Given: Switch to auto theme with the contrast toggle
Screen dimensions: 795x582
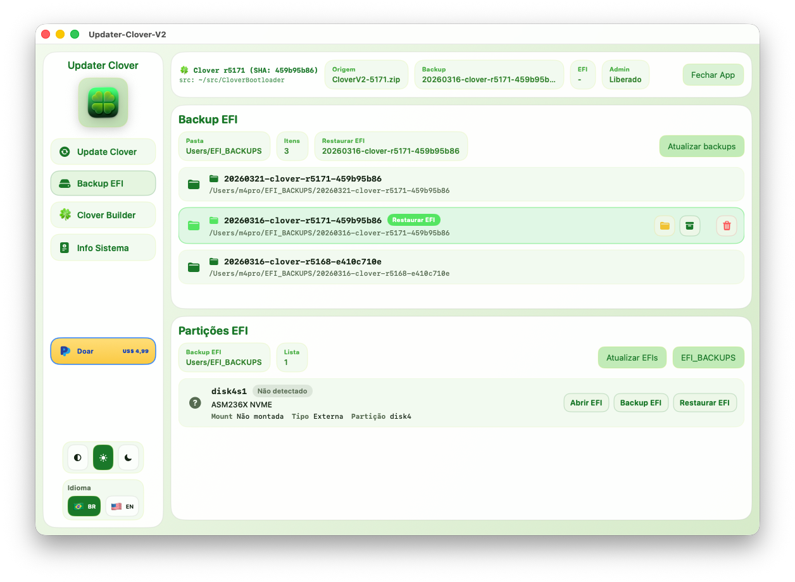Looking at the screenshot, I should (x=77, y=457).
